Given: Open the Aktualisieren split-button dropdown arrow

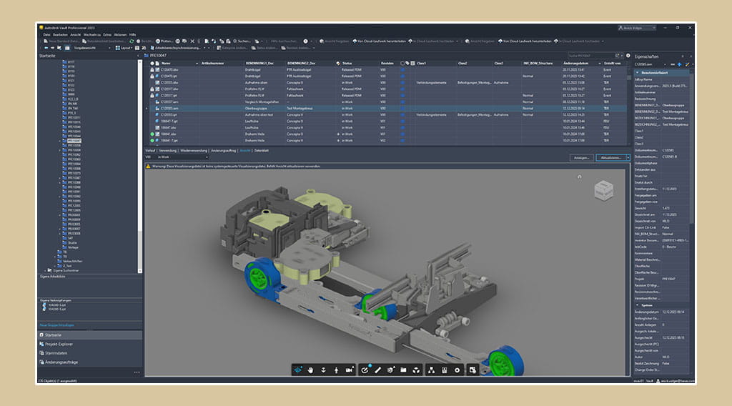Looking at the screenshot, I should (627, 157).
